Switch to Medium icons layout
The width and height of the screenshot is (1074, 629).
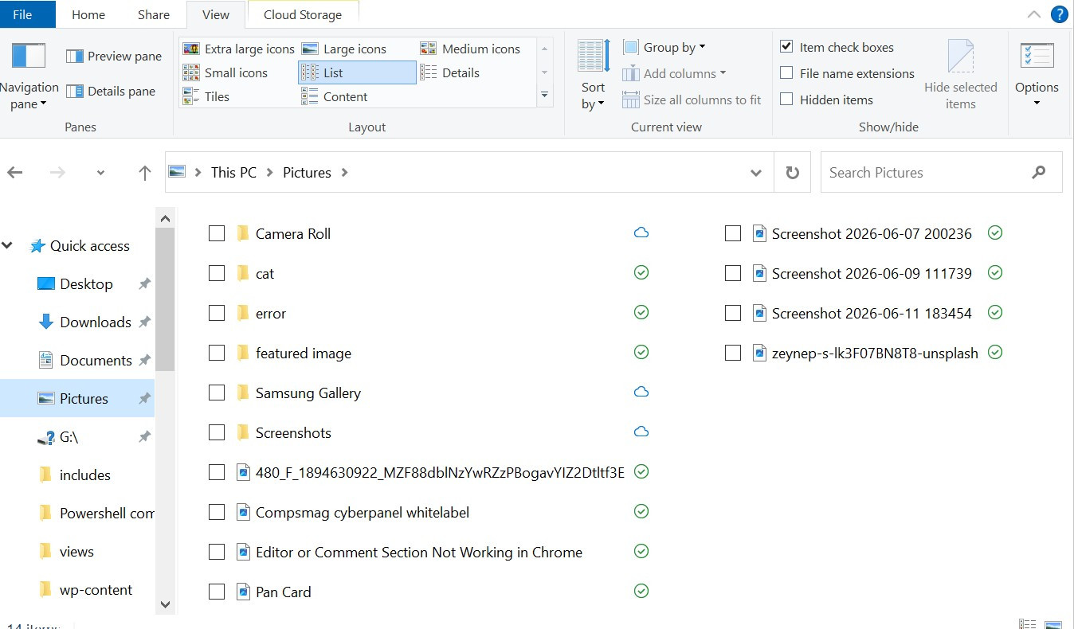pyautogui.click(x=470, y=49)
